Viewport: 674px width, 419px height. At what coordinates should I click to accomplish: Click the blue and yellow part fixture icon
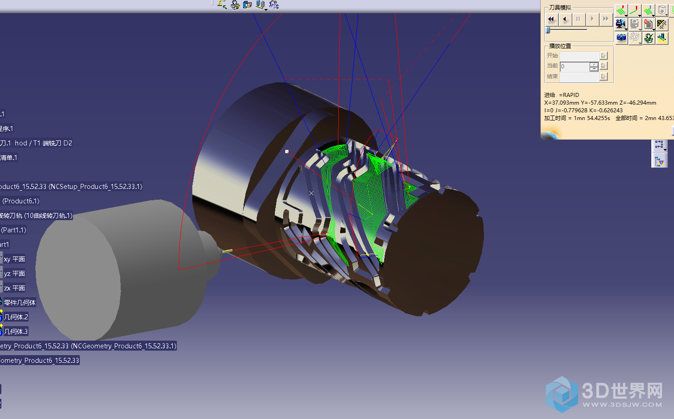pyautogui.click(x=247, y=5)
